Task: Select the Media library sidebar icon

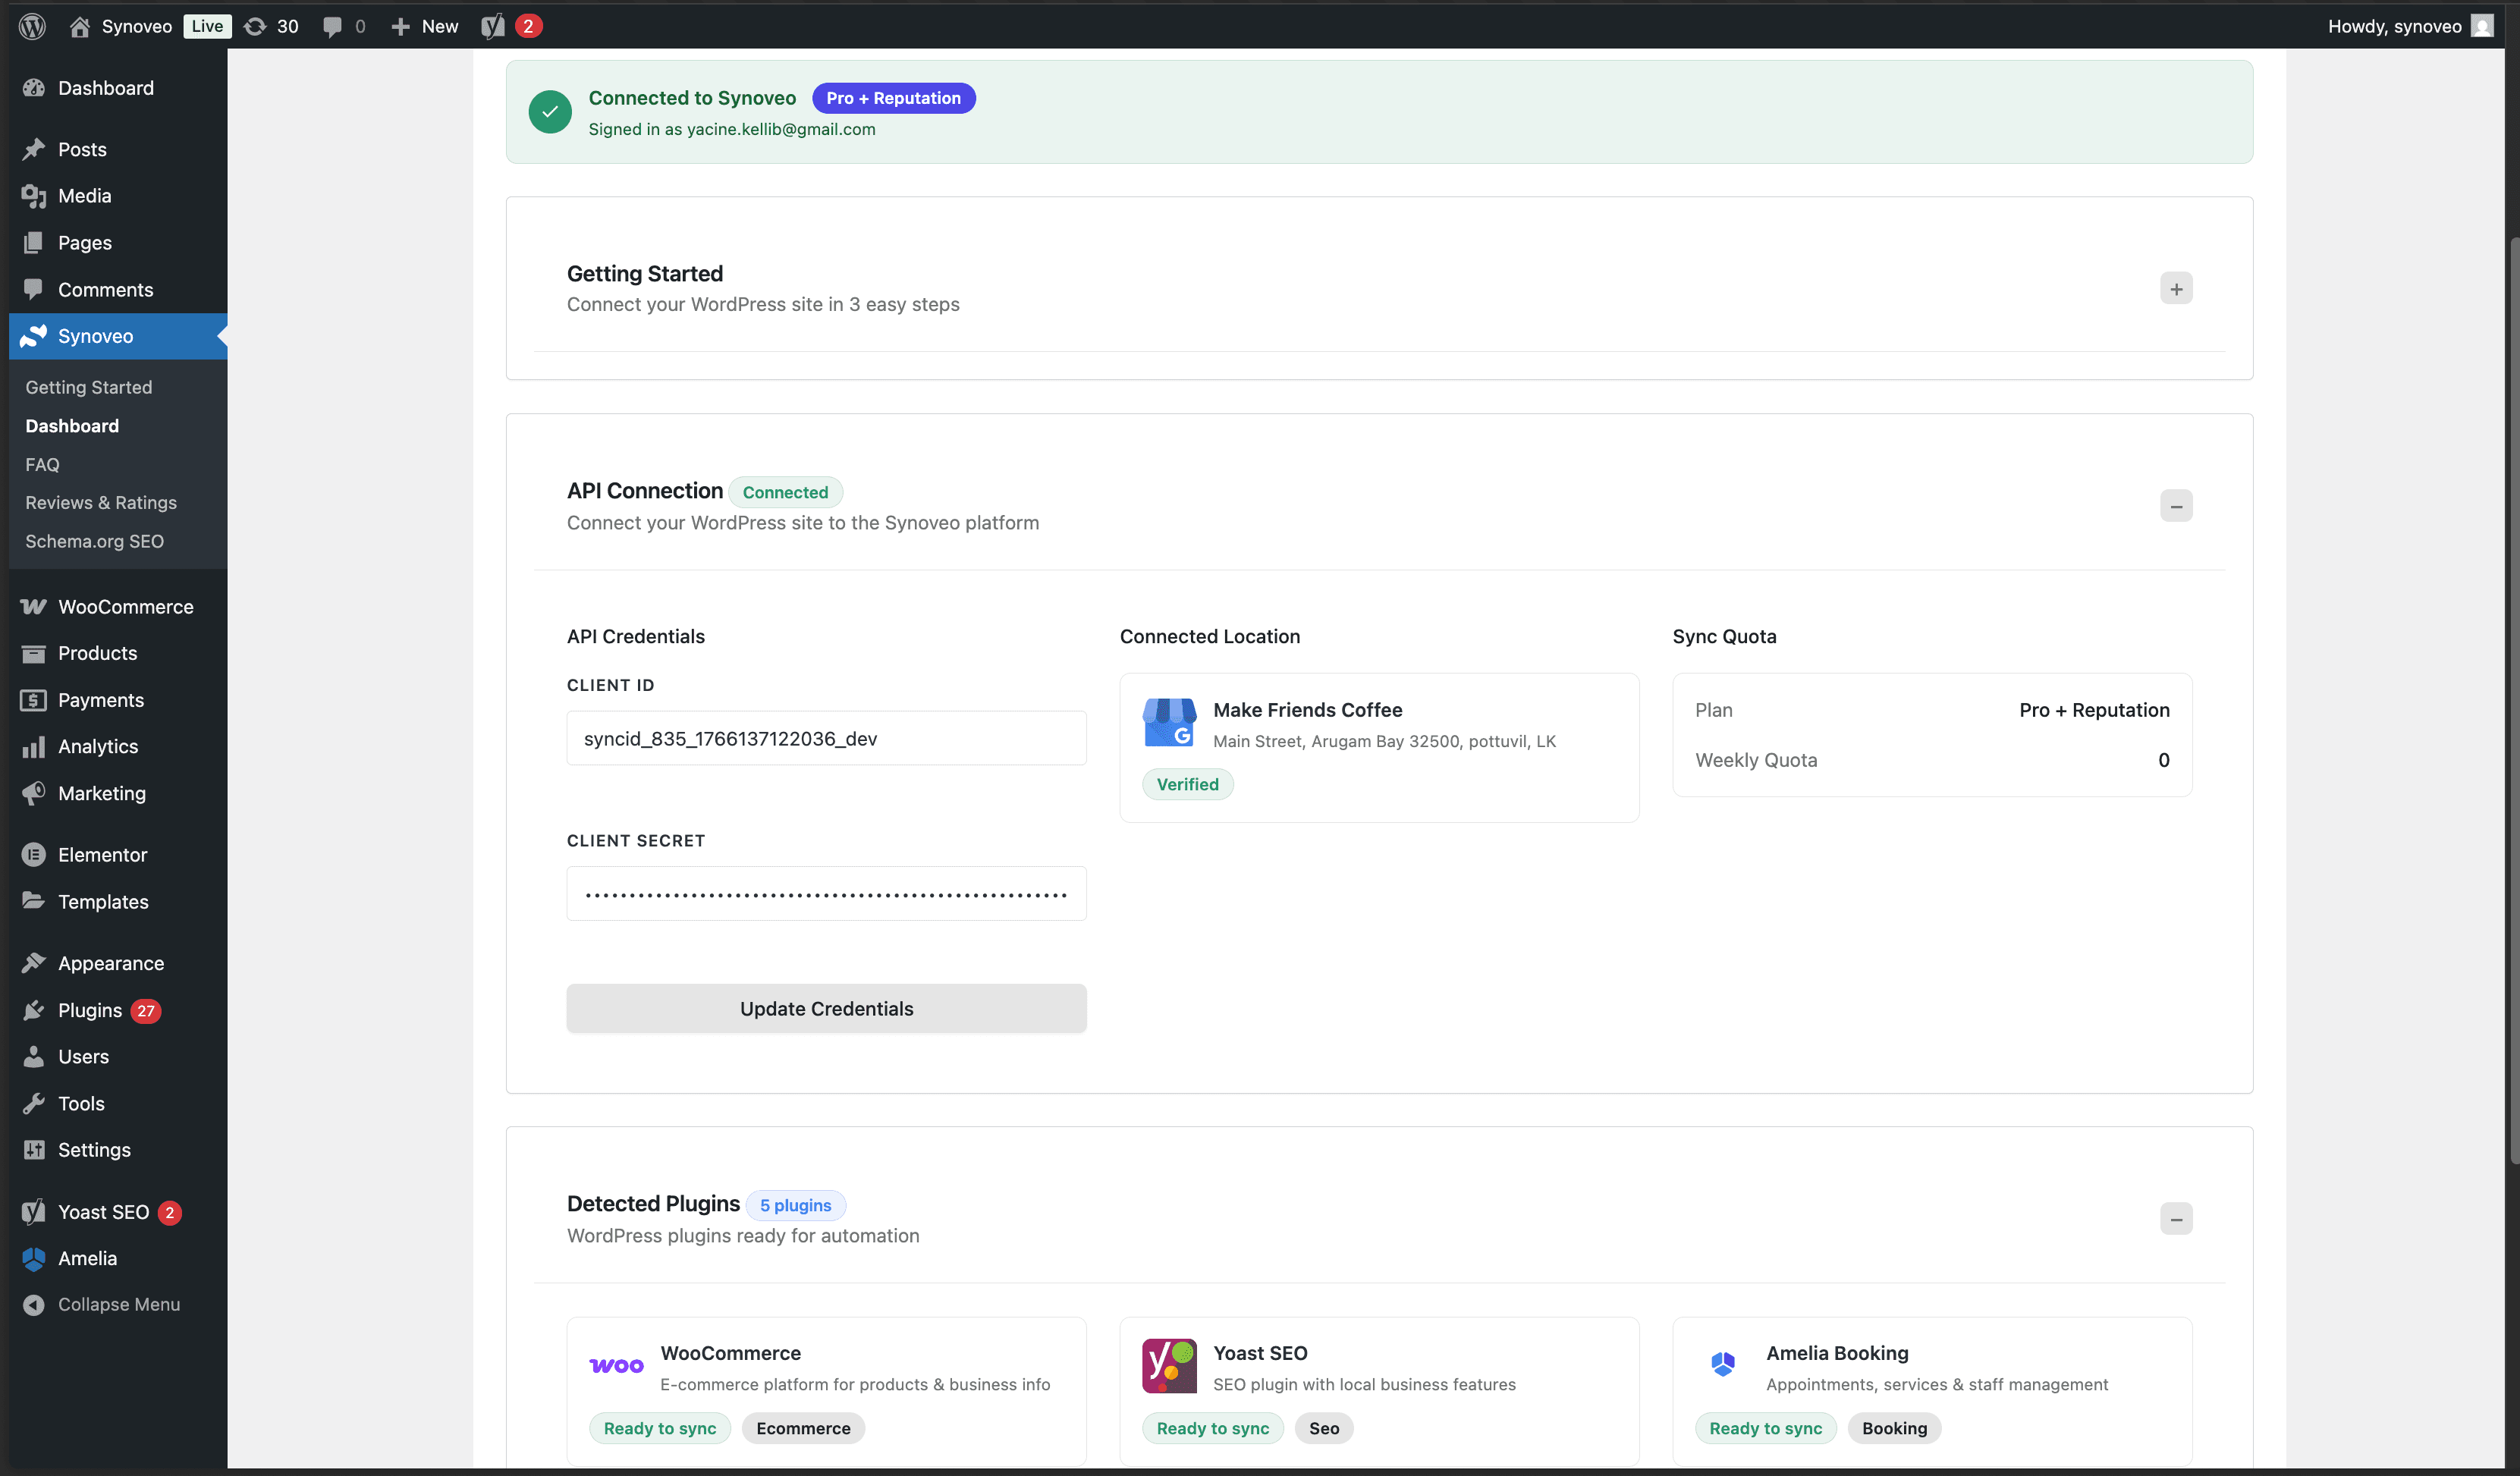Action: coord(33,196)
